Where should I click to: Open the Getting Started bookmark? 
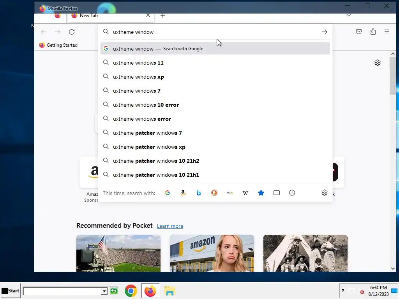point(58,45)
